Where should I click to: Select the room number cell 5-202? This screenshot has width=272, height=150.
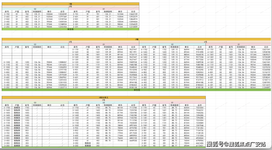7,87
